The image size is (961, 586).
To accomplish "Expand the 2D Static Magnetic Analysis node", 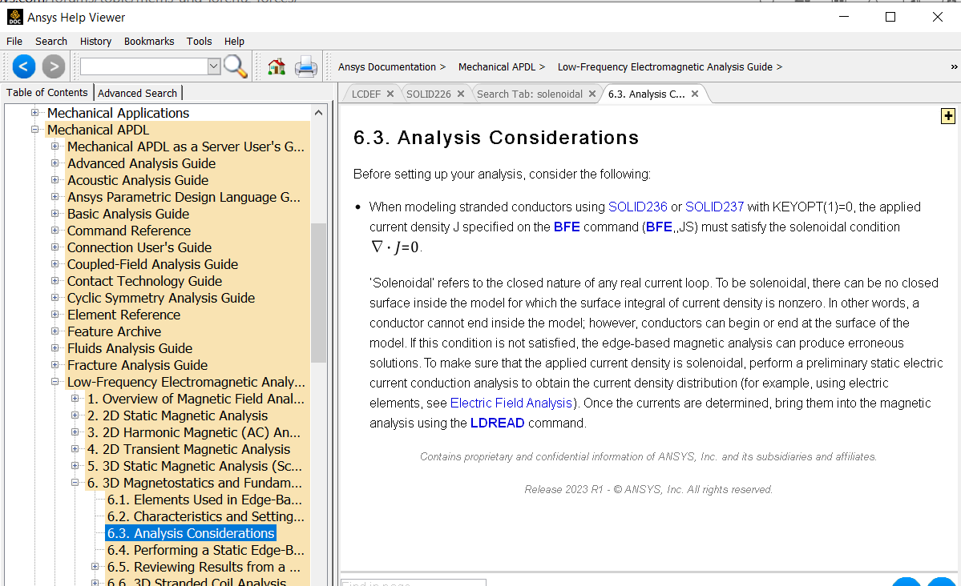I will tap(75, 415).
